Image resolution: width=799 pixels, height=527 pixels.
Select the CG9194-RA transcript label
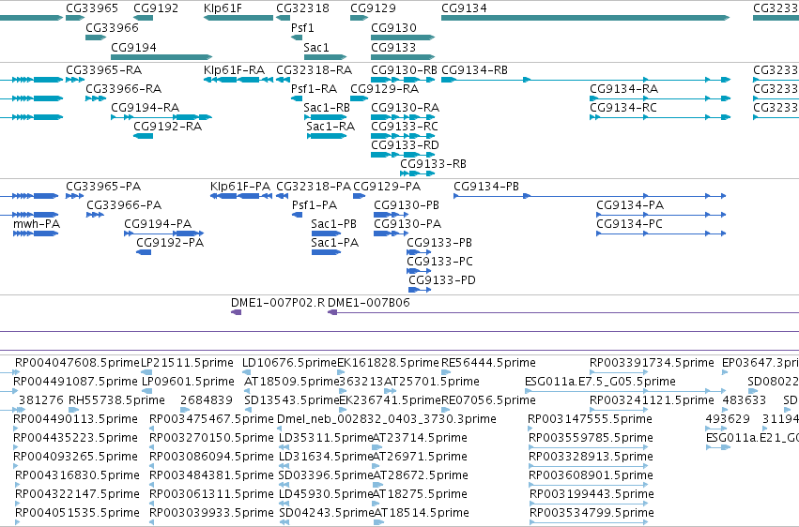pos(146,107)
